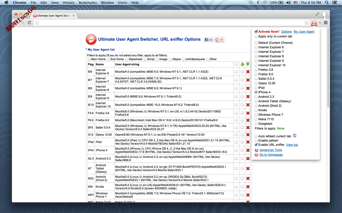Select Default (Current Chrome) radio
Screen dimensions: 342x213
(256, 43)
